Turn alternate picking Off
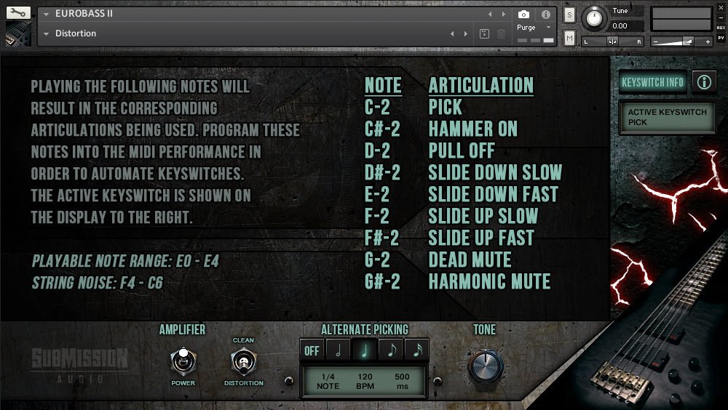This screenshot has height=410, width=728. pos(312,350)
